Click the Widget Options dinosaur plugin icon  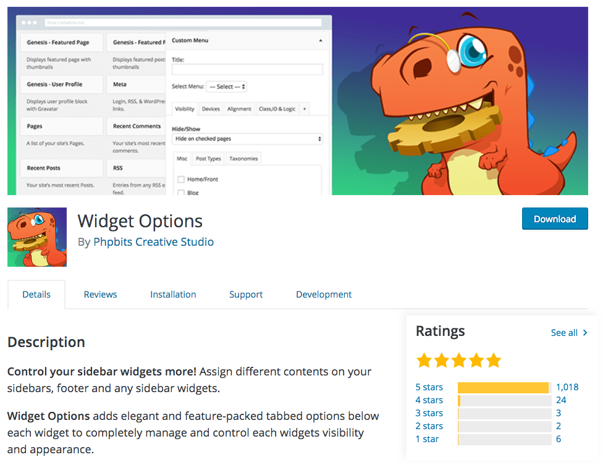(36, 237)
